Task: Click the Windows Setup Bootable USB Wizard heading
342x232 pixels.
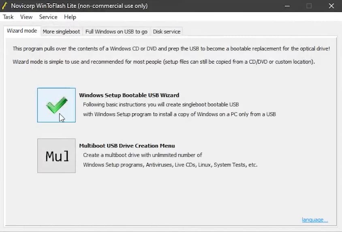Action: point(129,95)
